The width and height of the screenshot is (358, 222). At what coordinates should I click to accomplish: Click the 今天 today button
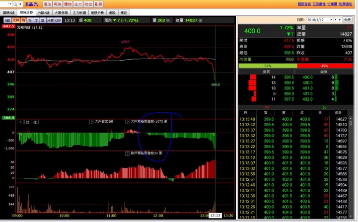pyautogui.click(x=347, y=20)
